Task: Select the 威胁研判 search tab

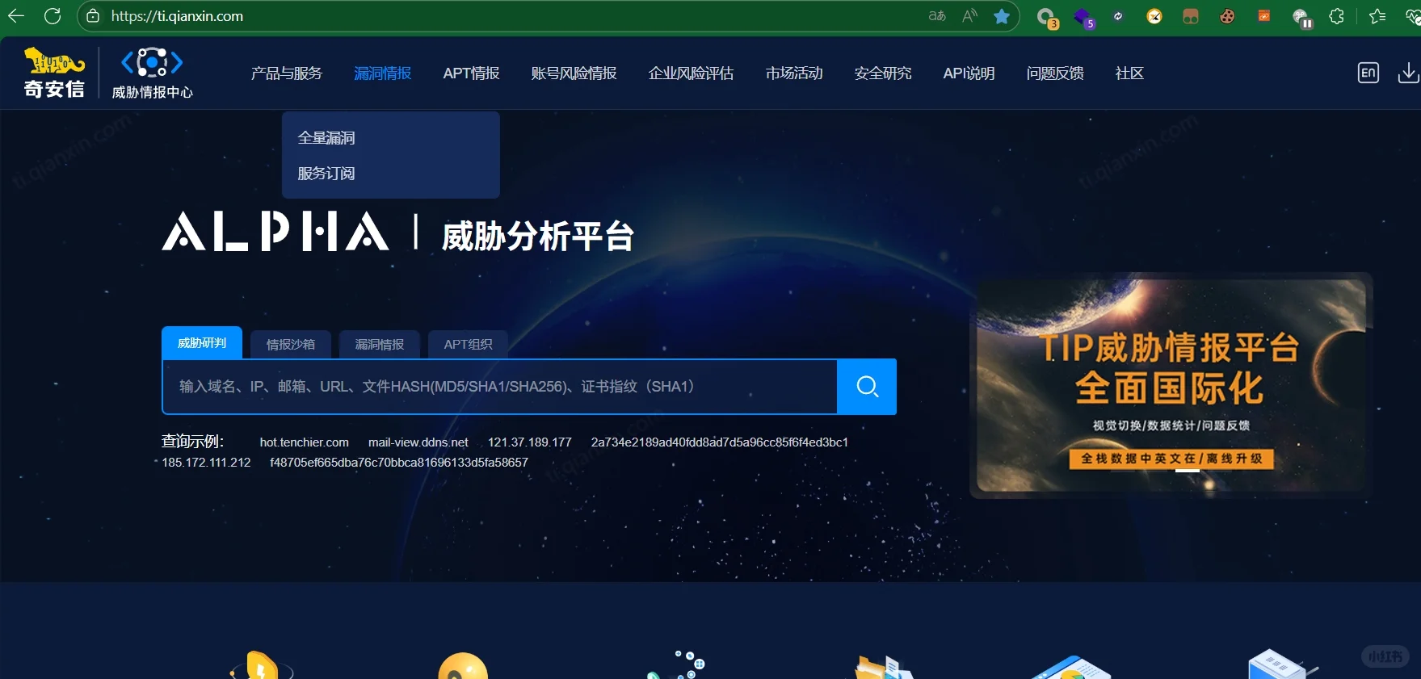Action: click(202, 343)
